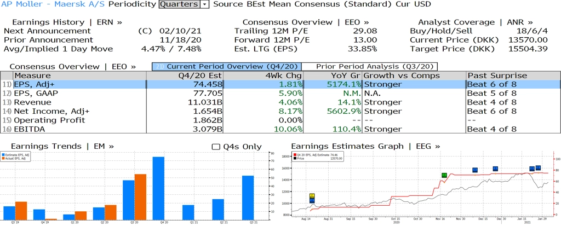Click the blue event marker near Aug 14
Image resolution: width=561 pixels, height=226 pixels.
coord(312,201)
